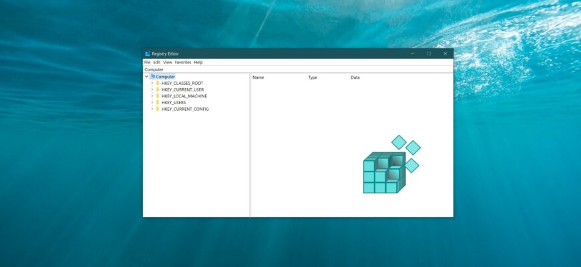Open the View menu

pos(168,62)
